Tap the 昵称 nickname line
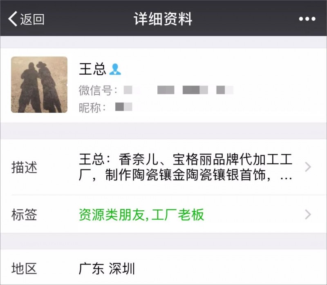Viewport: 327px width, 285px height. 105,107
